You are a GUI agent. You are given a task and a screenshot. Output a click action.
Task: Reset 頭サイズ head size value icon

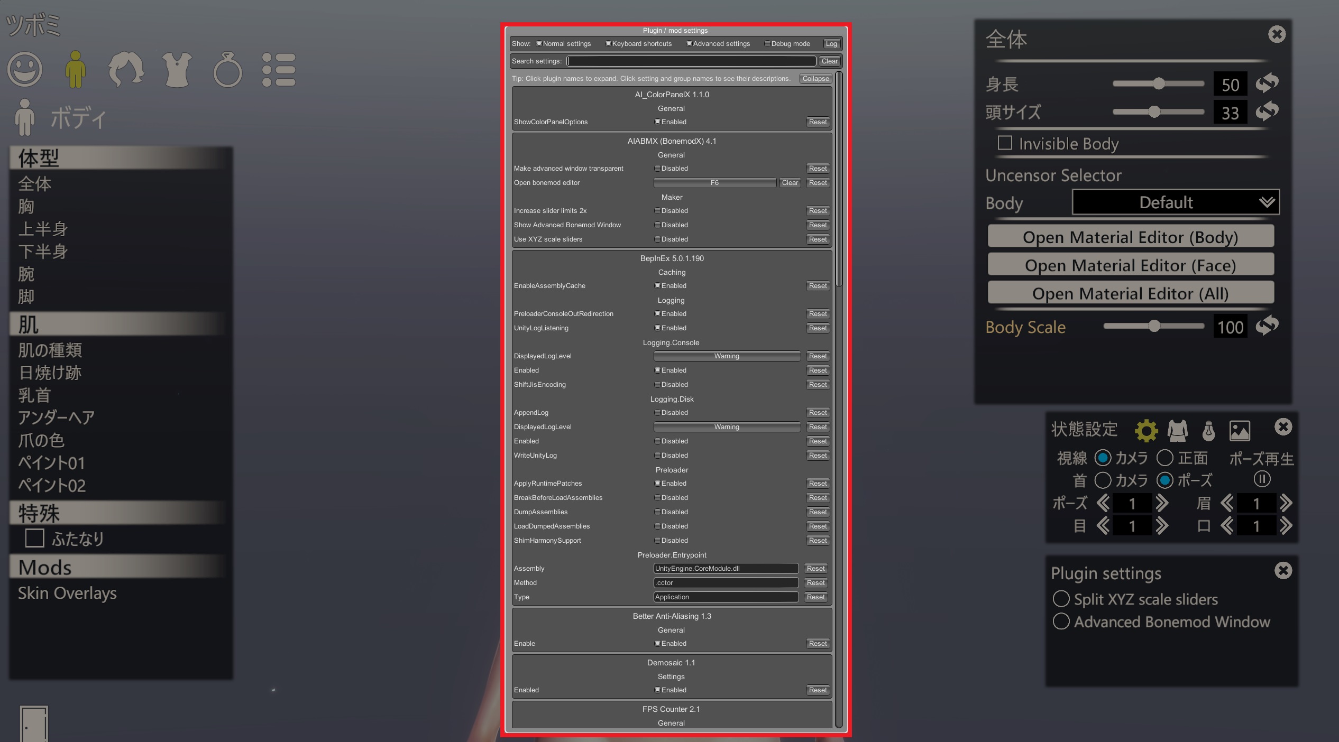(1267, 111)
